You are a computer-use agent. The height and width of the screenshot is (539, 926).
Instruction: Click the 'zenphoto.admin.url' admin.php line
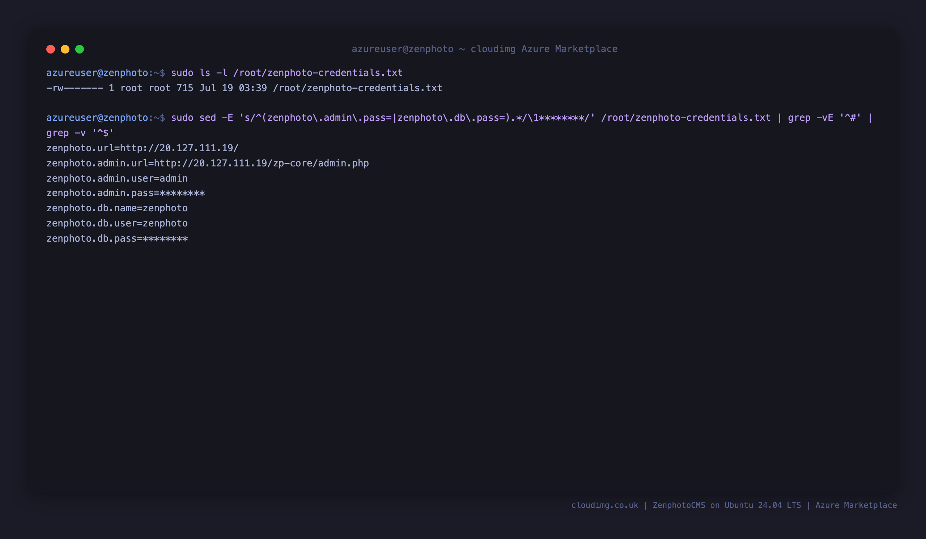(x=208, y=163)
